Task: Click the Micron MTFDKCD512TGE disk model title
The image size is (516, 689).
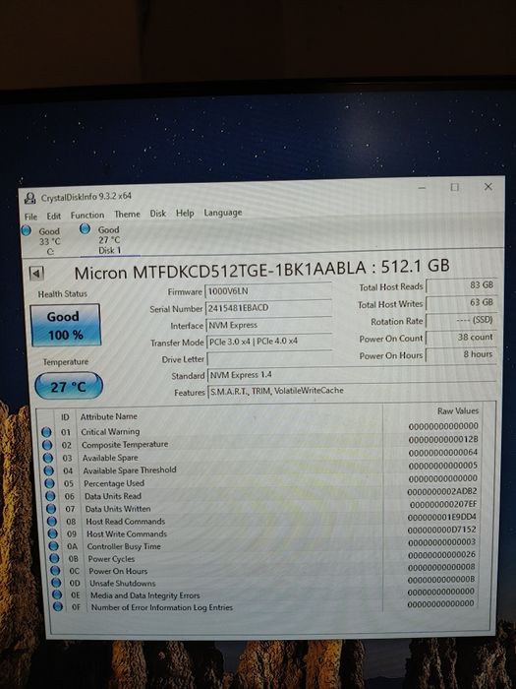Action: click(262, 269)
